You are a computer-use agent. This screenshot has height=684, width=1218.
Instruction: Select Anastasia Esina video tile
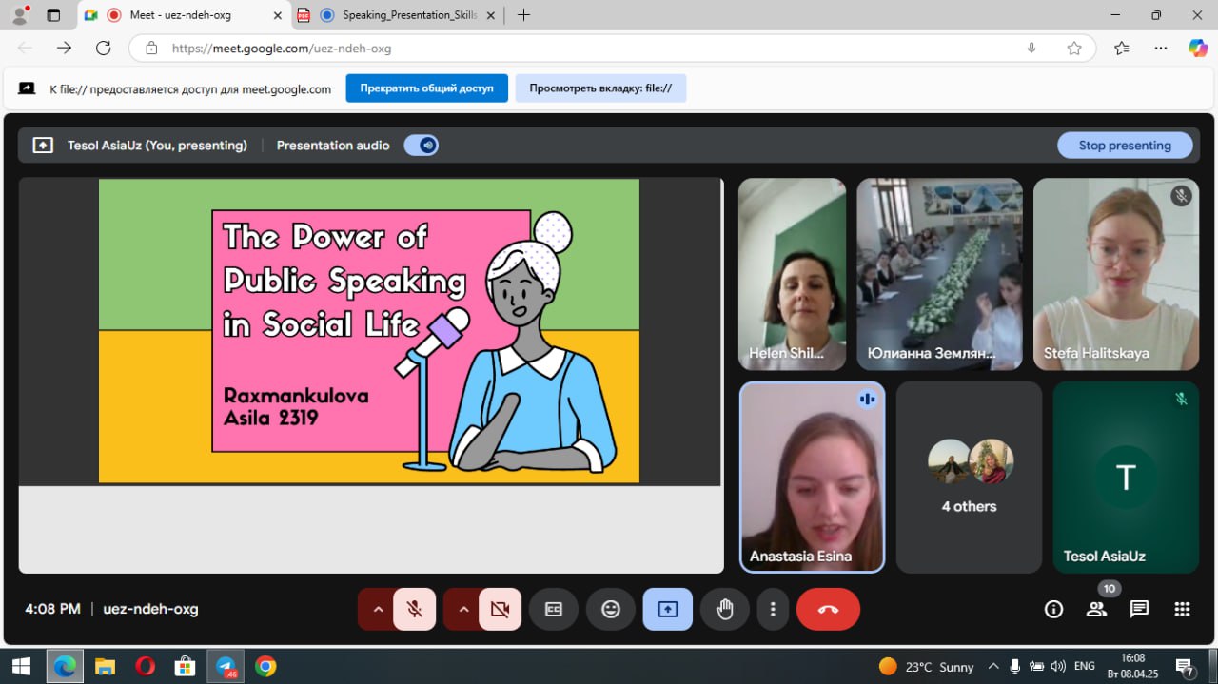812,478
